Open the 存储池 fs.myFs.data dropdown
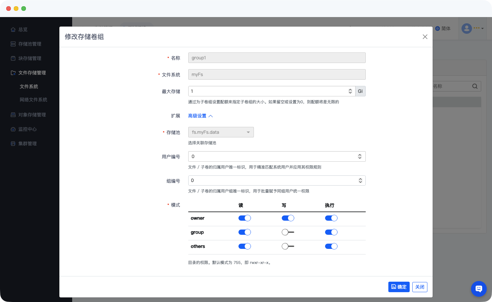Screen dimensions: 492x302 [221, 132]
